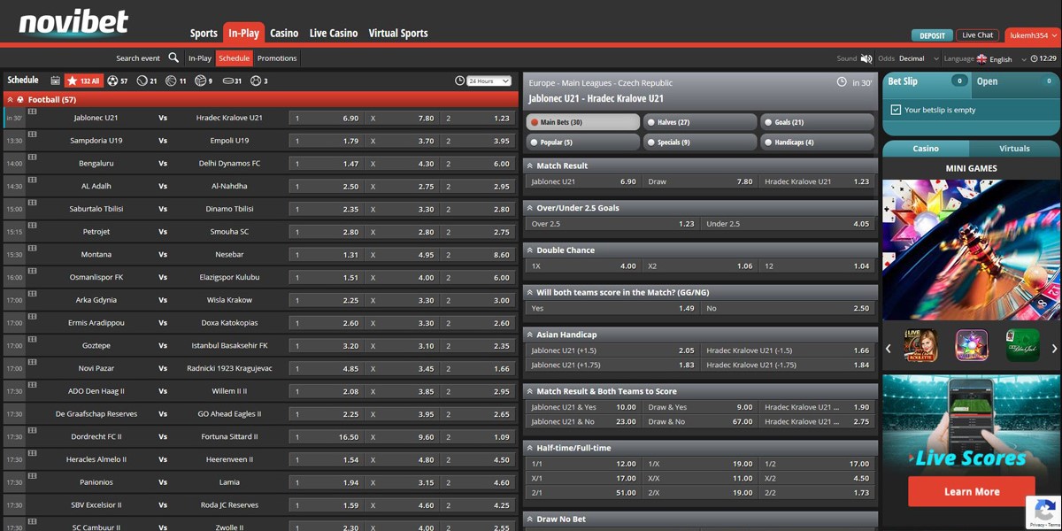1062x531 pixels.
Task: Open the 24 Hours time dropdown
Action: click(x=489, y=81)
